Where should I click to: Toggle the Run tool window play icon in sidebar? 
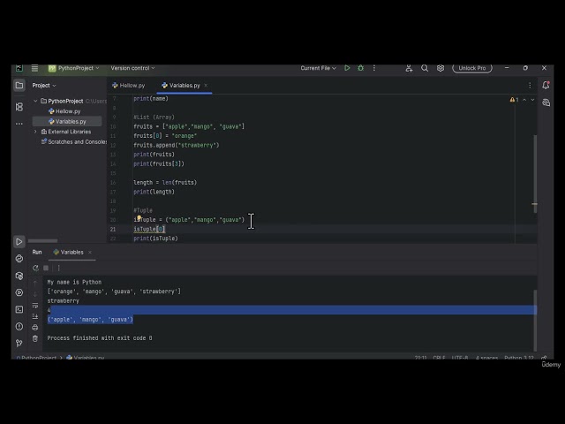coord(19,241)
